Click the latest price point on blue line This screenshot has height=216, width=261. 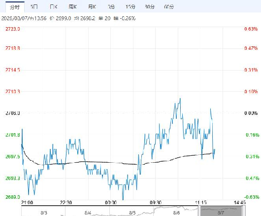215,149
